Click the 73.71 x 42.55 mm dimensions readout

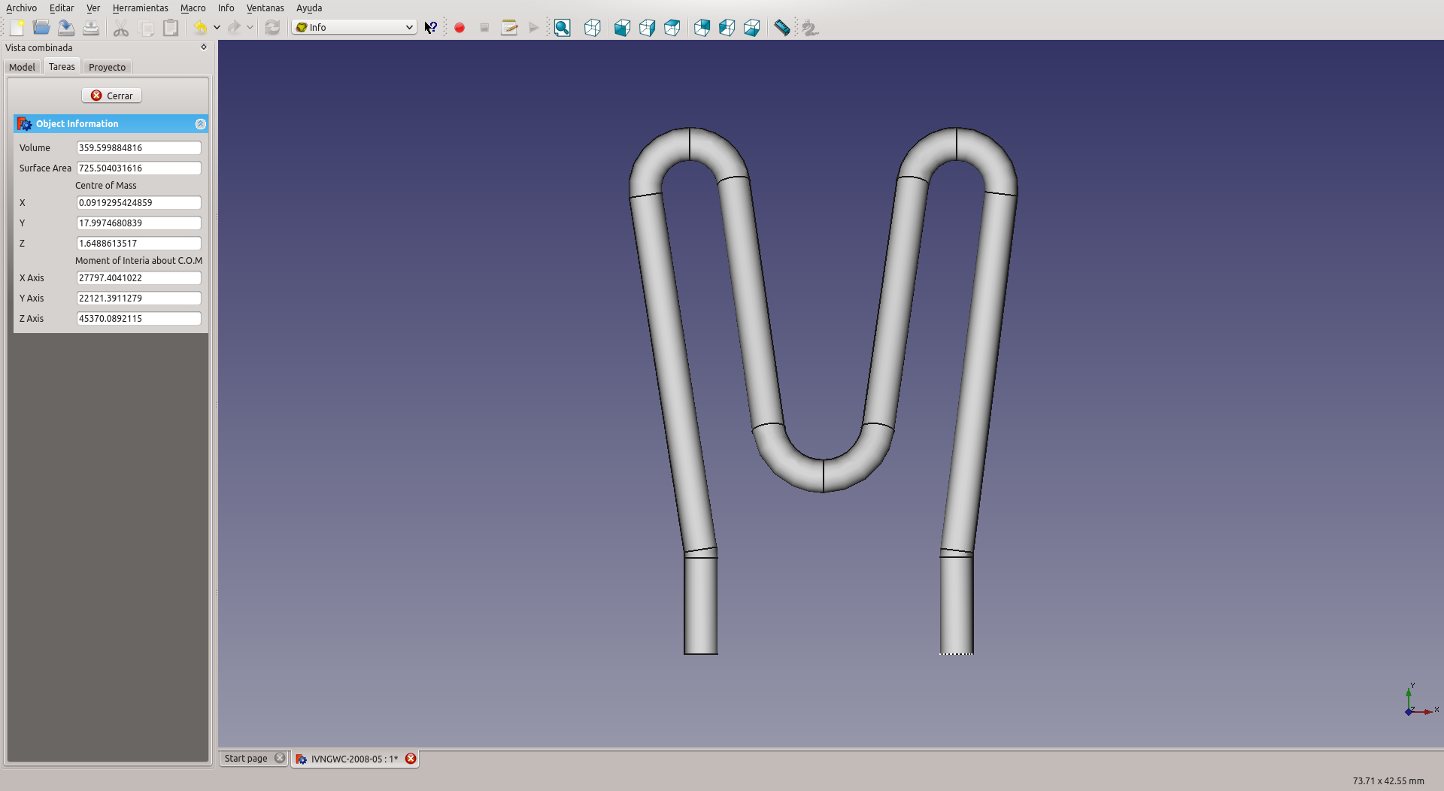click(1388, 781)
